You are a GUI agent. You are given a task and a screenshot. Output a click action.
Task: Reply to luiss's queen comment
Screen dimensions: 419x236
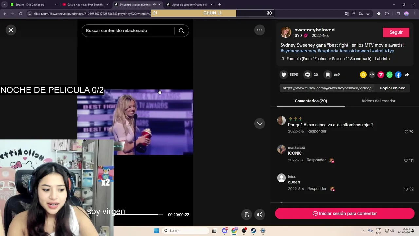tap(317, 189)
